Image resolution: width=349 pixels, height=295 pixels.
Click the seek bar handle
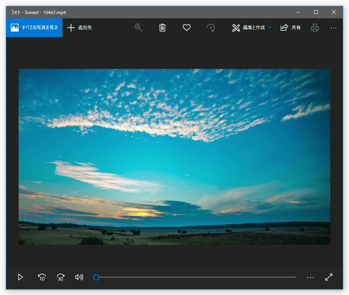[x=96, y=277]
